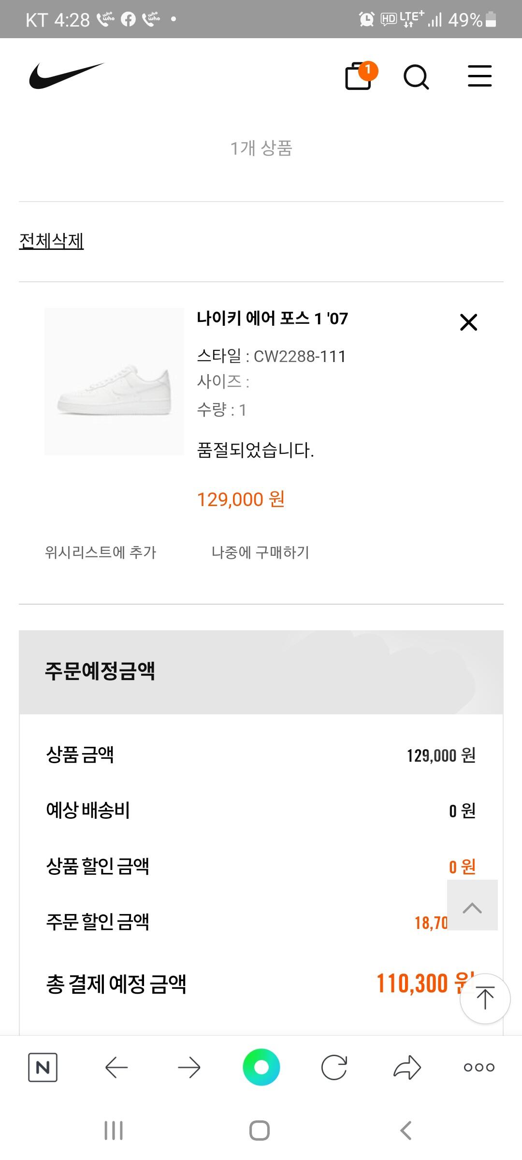Tap the browser share arrow icon

coord(407,1067)
